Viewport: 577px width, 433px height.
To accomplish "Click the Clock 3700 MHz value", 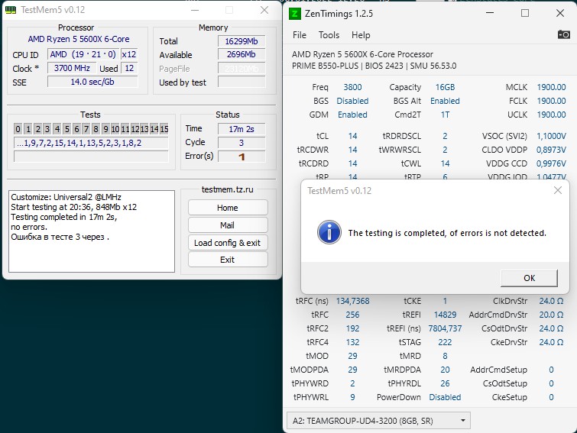I will [x=72, y=68].
